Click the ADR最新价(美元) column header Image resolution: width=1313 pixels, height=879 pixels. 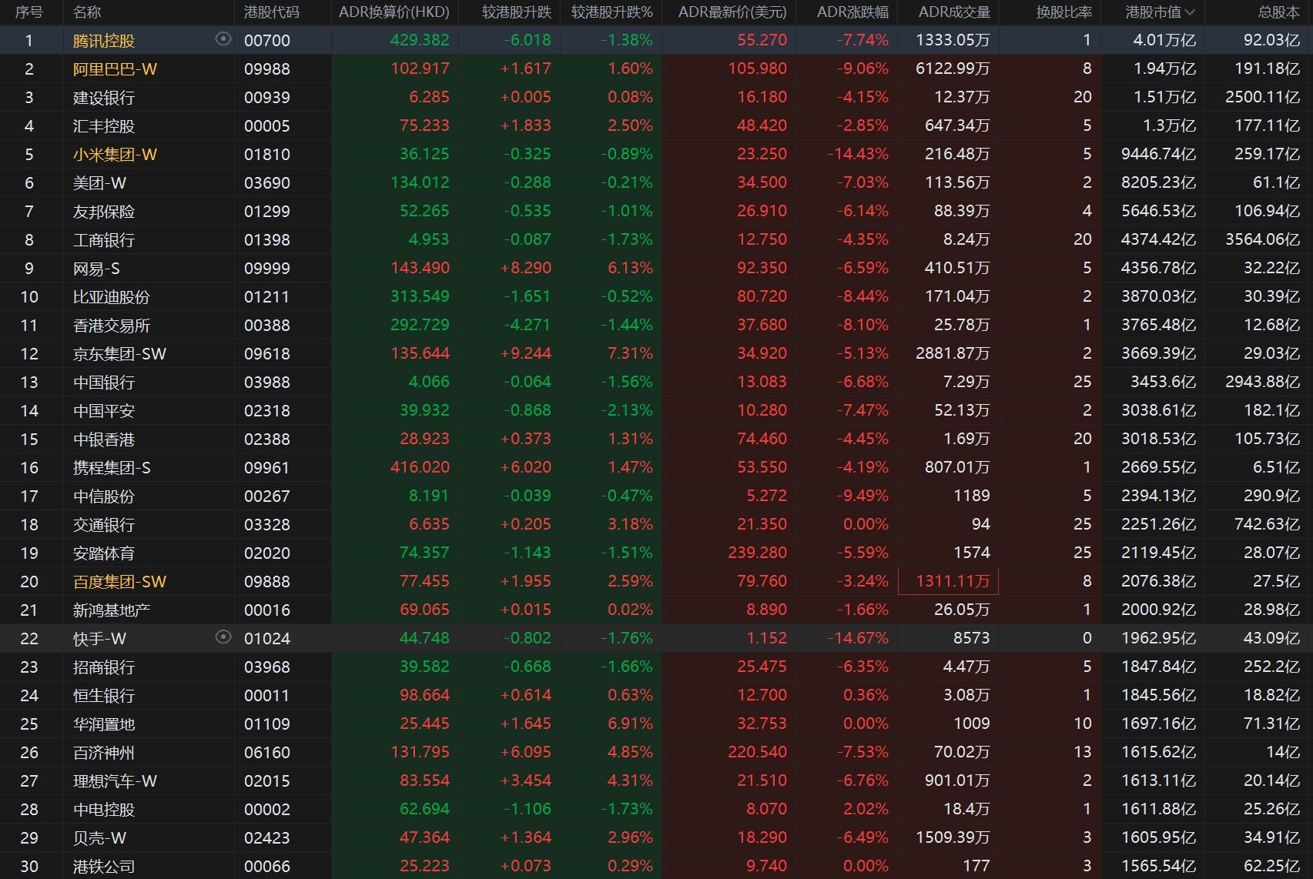pos(732,12)
